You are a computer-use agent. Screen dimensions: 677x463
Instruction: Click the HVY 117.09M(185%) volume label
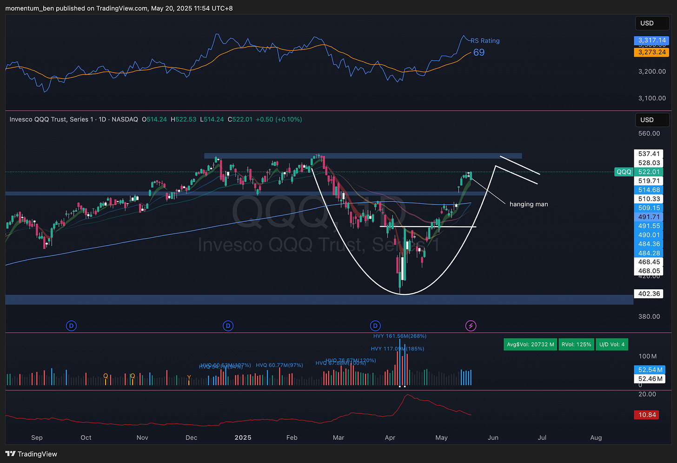[x=398, y=349]
